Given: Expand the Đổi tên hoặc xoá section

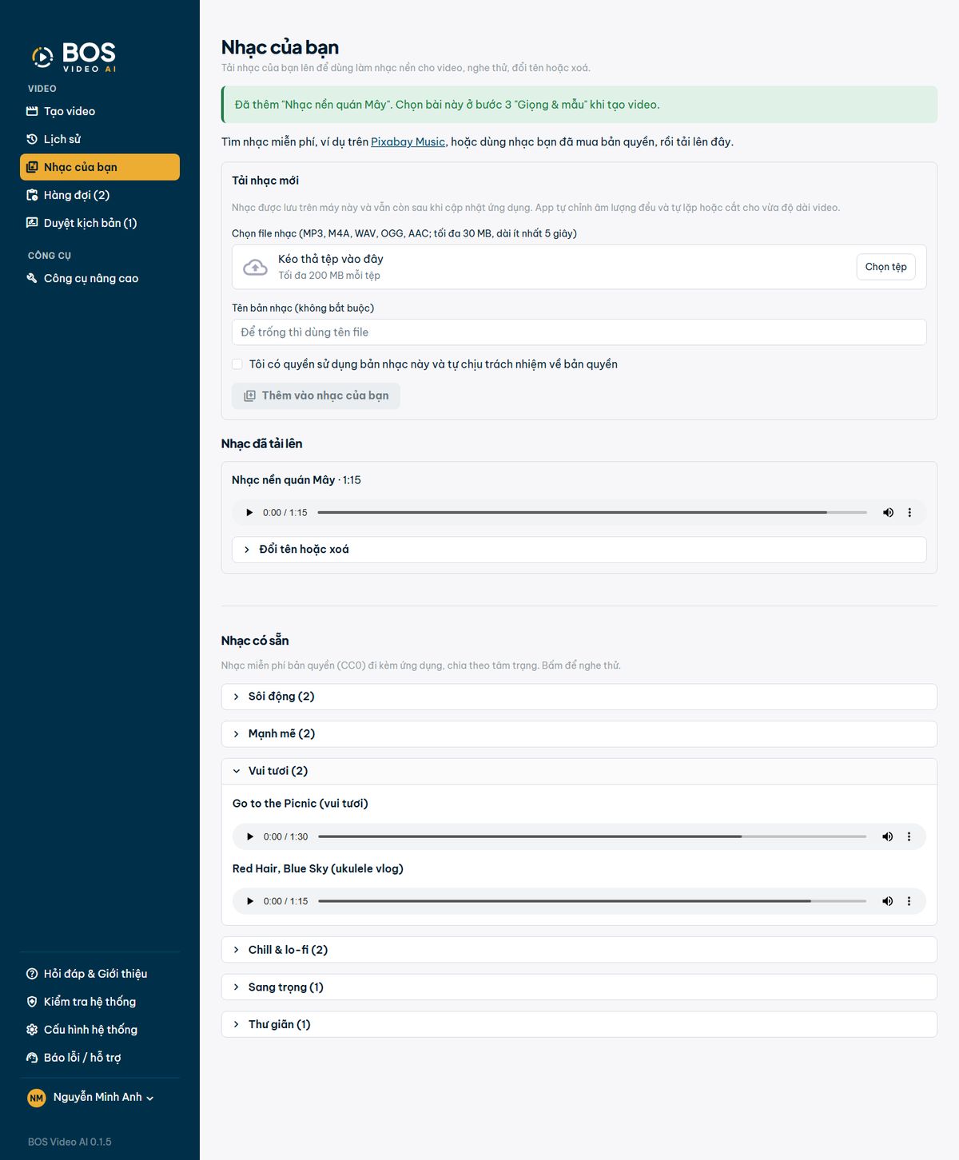Looking at the screenshot, I should (579, 550).
